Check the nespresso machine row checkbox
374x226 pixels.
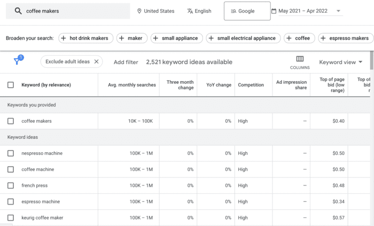coord(11,153)
